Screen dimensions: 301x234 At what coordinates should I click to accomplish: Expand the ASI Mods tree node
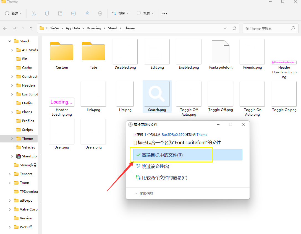12,50
